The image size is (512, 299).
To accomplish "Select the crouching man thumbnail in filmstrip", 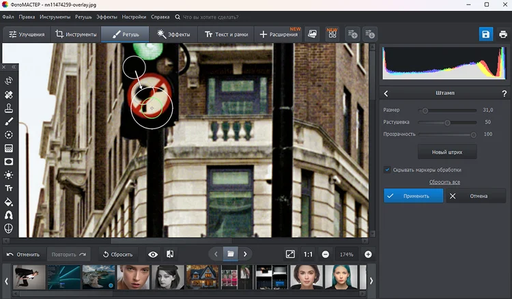I will coord(29,277).
